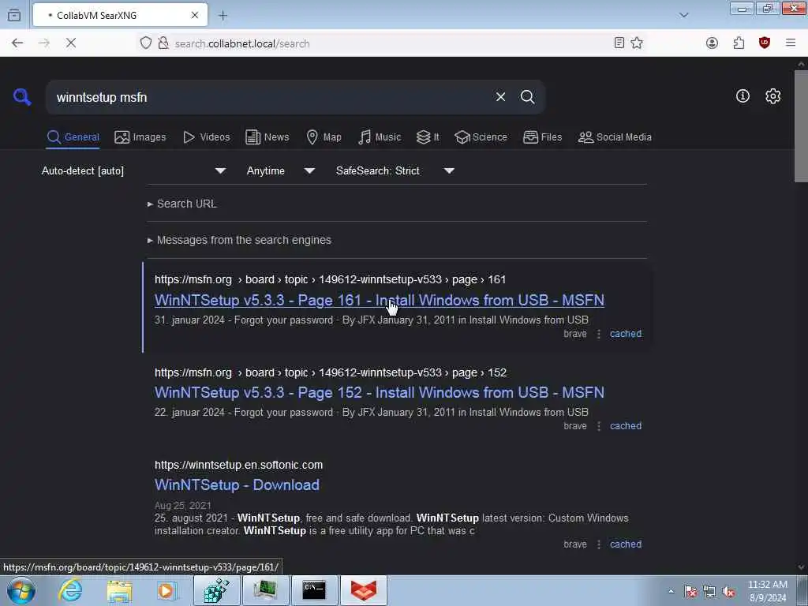Screen dimensions: 808x606
Task: Open the extensions puzzle icon
Action: click(x=739, y=43)
